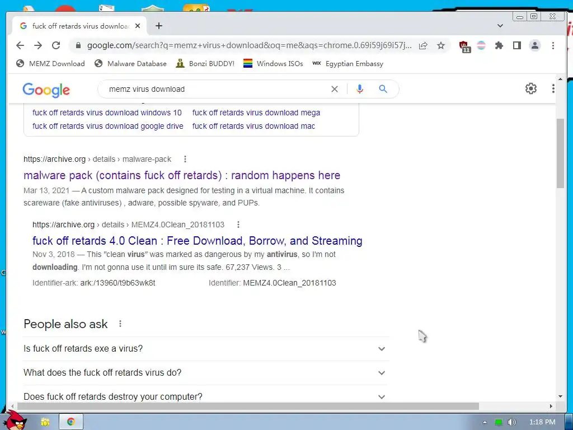This screenshot has height=430, width=573.
Task: Open the Windows ISOs bookmark
Action: (x=273, y=64)
